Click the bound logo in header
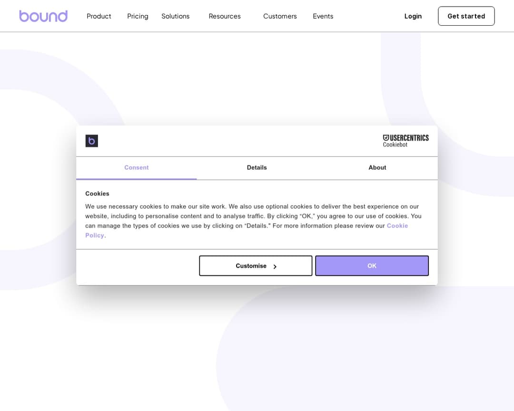 coord(43,16)
